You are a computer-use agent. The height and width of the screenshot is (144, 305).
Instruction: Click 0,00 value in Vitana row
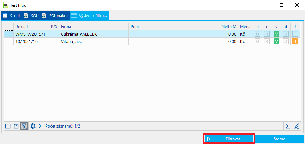(x=232, y=42)
